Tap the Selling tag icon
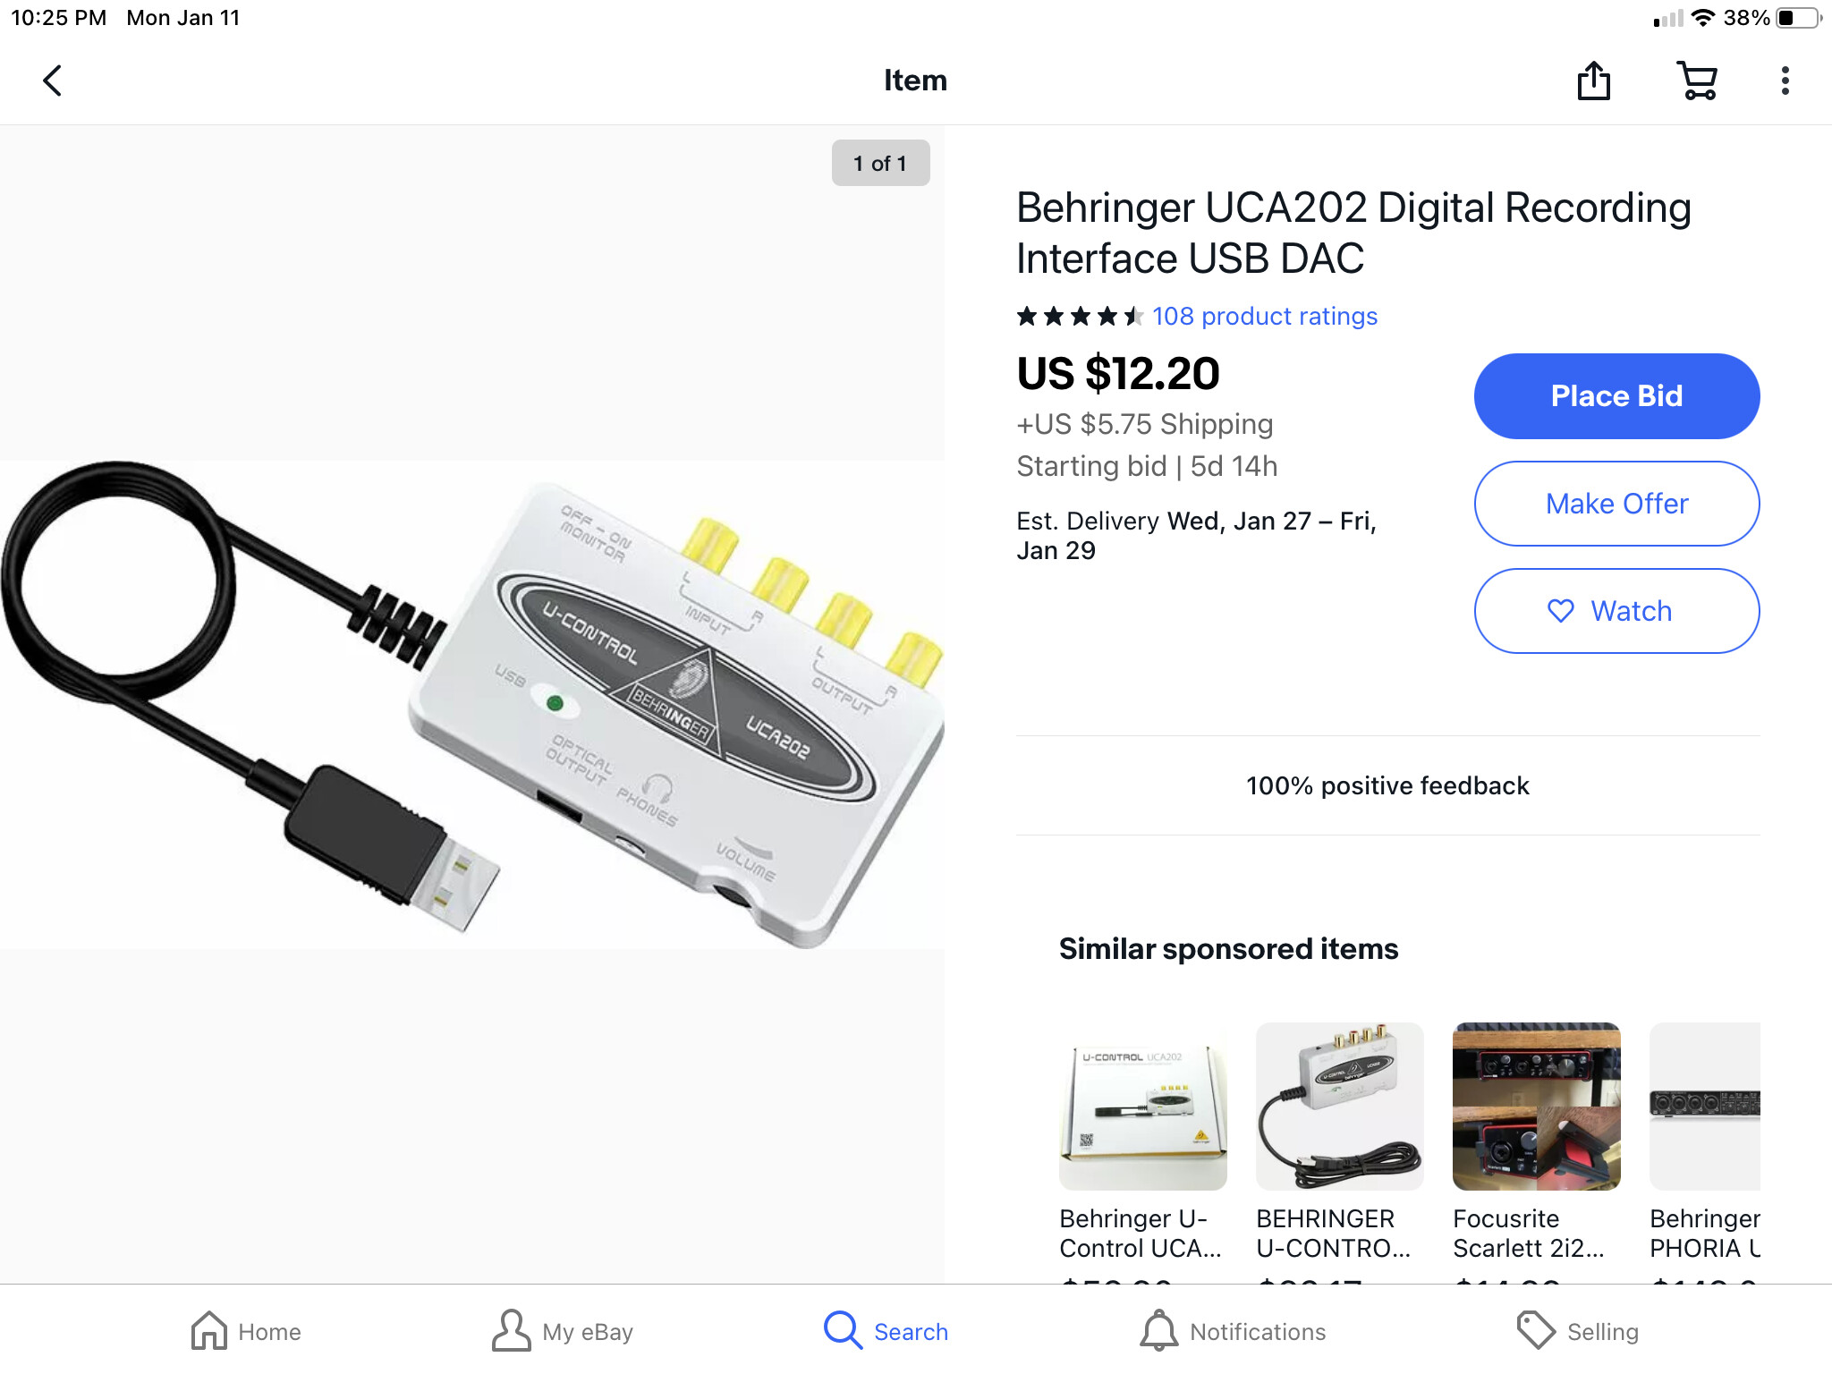 pos(1536,1331)
